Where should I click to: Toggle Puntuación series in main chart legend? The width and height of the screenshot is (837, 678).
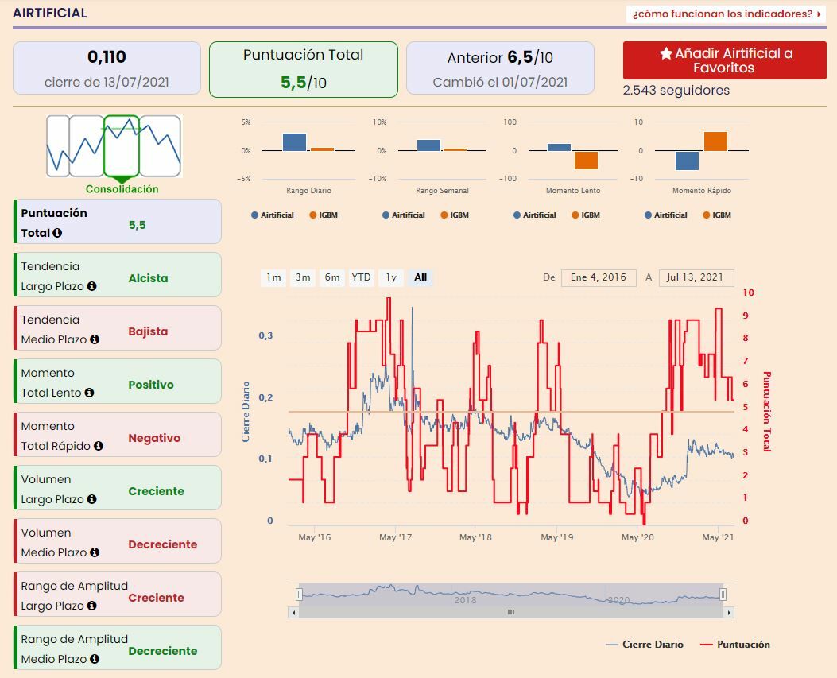(735, 645)
